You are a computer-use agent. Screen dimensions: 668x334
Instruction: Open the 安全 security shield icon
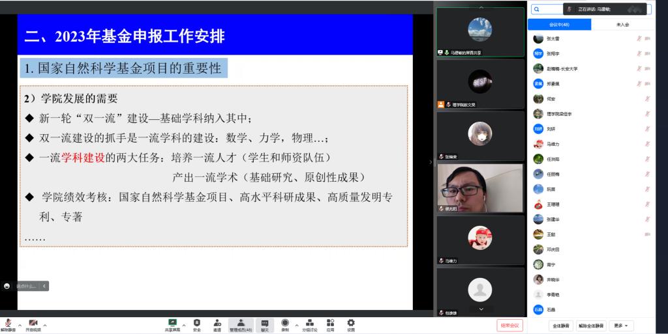coord(196,323)
